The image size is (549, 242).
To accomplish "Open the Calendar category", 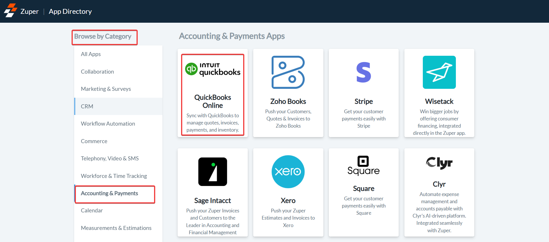I will point(118,210).
